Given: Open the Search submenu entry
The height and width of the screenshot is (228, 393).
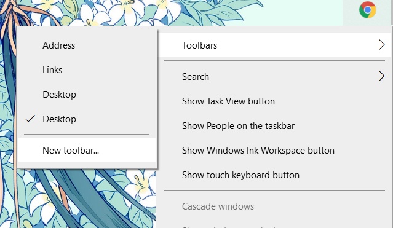Looking at the screenshot, I should [275, 76].
